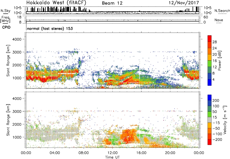This screenshot has height=159, width=230.
Task: Pick Velocity segment between 100 and 200
Action: [x=210, y=103]
